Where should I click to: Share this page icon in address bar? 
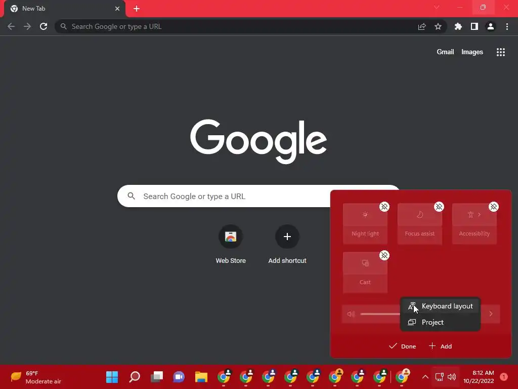click(422, 26)
